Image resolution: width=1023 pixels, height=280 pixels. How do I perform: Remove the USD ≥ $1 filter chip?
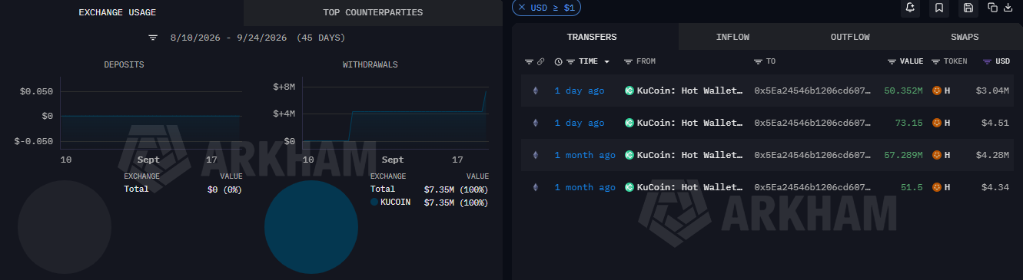[522, 7]
